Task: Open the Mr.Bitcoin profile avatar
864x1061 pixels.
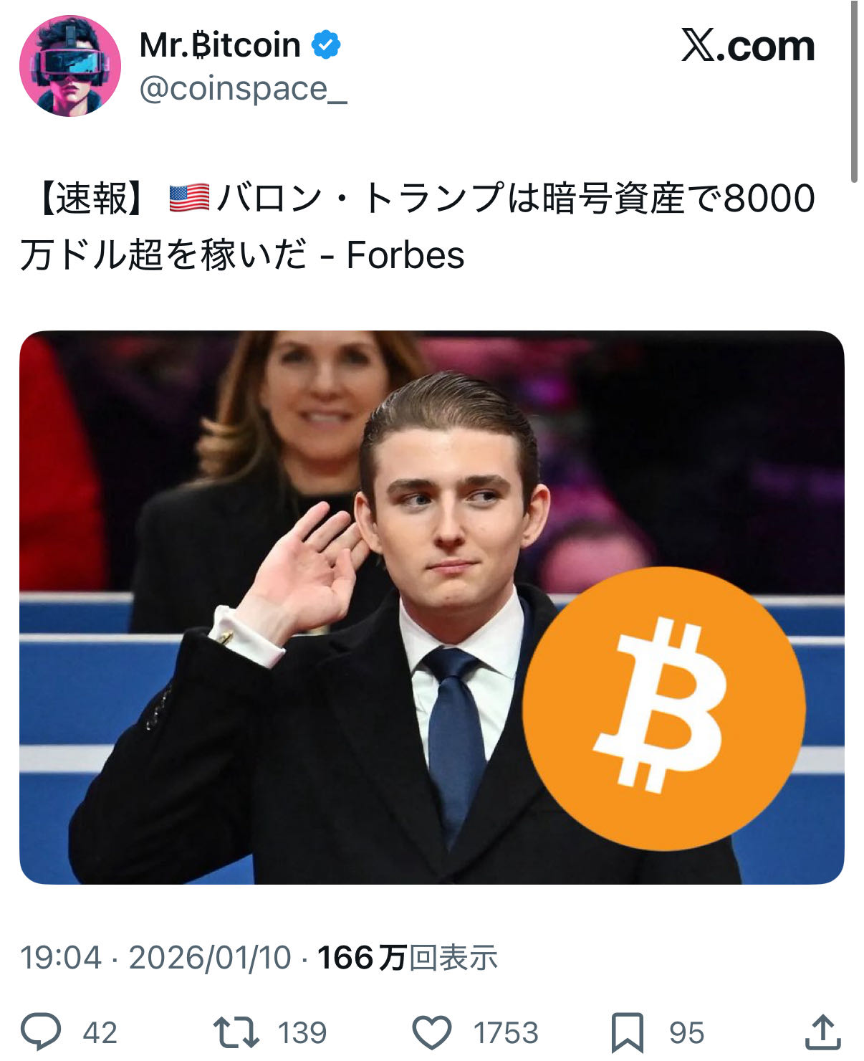Action: click(69, 66)
